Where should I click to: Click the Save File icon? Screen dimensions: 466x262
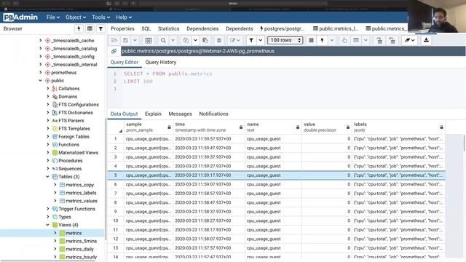click(126, 40)
